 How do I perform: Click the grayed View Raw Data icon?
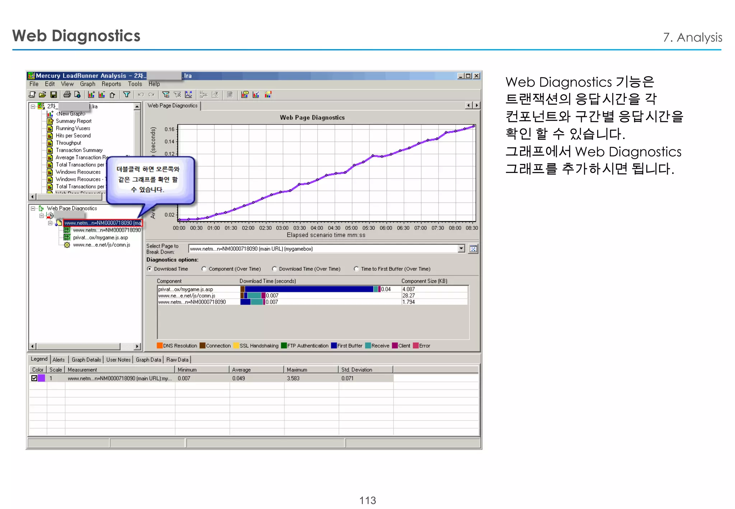coord(230,94)
